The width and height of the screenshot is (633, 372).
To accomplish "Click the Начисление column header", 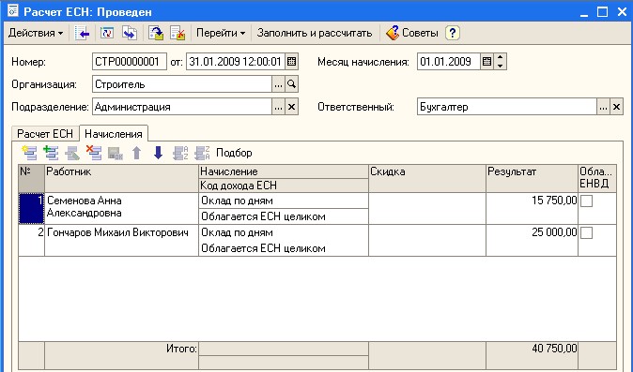I will click(x=284, y=171).
